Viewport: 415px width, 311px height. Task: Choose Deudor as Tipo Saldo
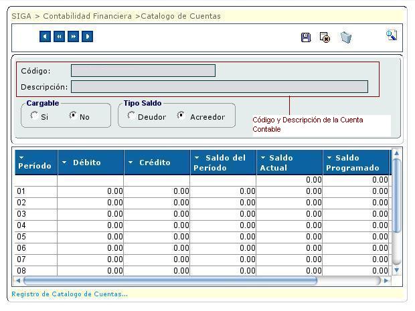pos(131,116)
